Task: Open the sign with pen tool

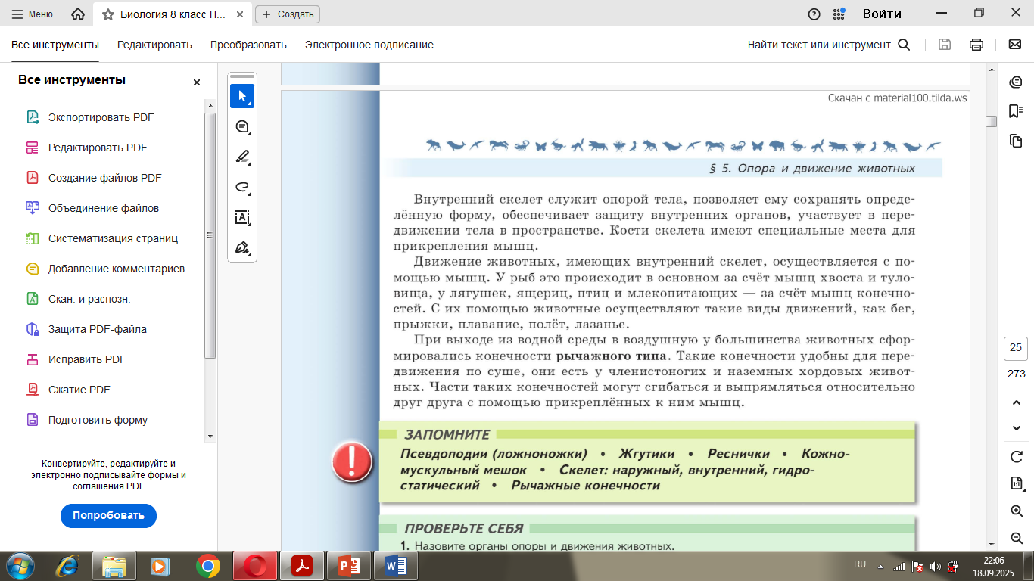Action: [241, 248]
